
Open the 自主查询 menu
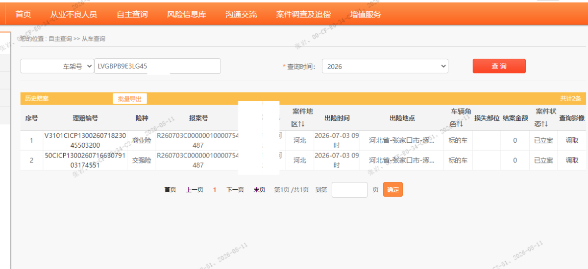(x=132, y=14)
